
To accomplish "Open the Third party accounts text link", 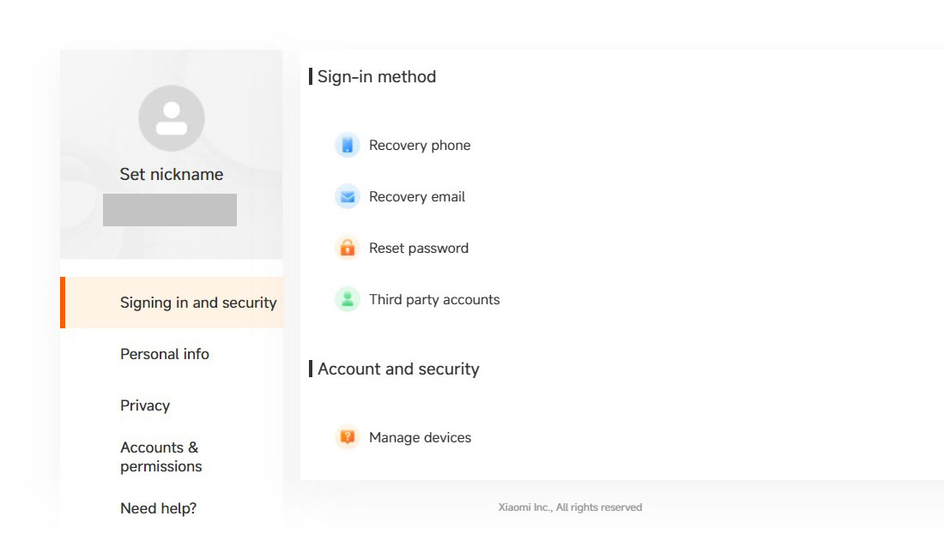I will pos(434,300).
